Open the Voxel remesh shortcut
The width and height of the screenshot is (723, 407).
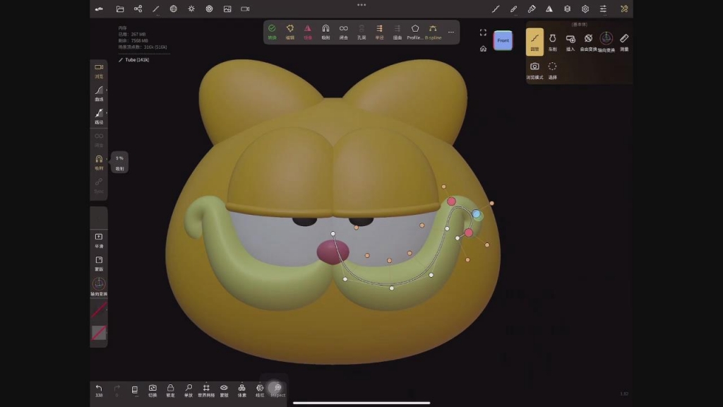coord(242,390)
